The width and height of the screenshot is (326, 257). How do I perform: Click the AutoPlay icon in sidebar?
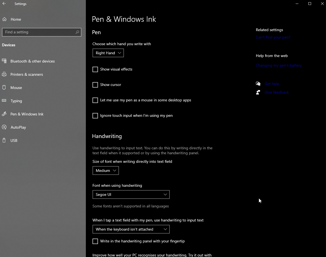4,127
